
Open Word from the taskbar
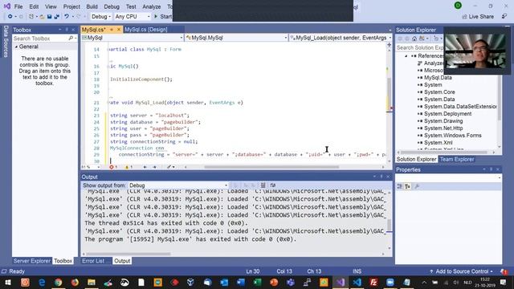(x=241, y=282)
